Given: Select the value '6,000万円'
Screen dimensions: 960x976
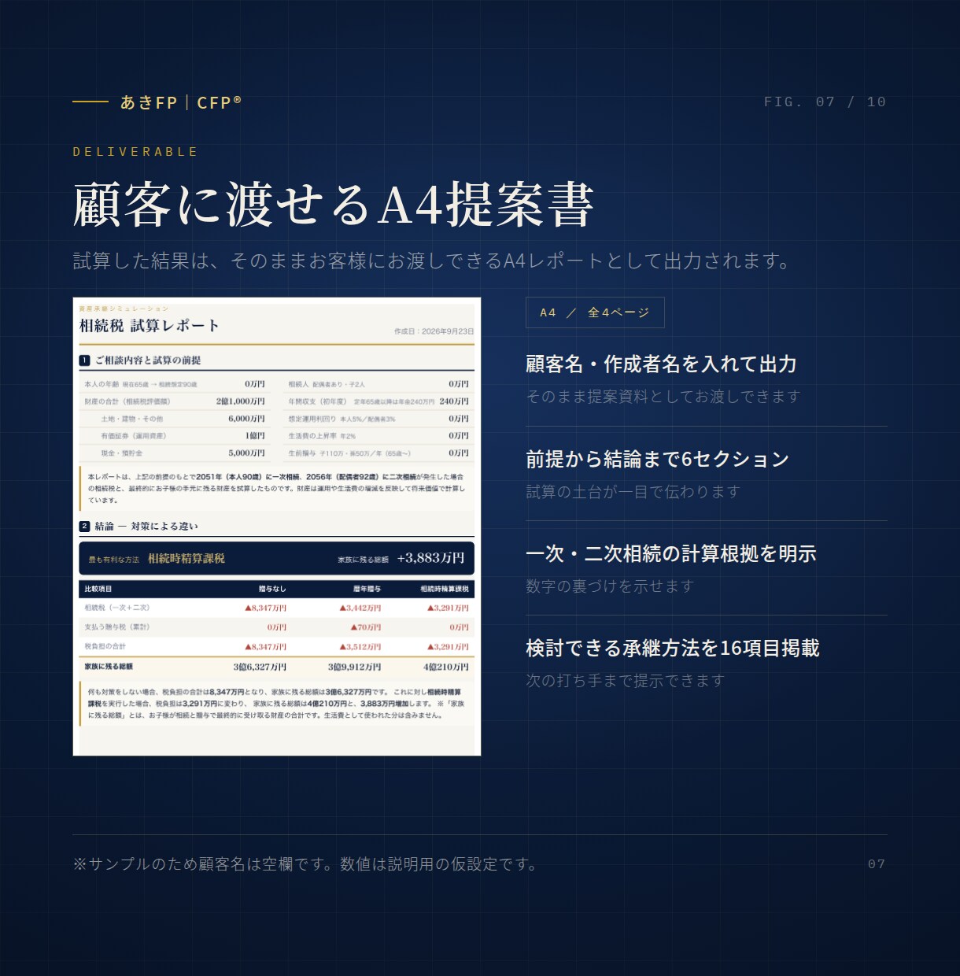Looking at the screenshot, I should [247, 419].
